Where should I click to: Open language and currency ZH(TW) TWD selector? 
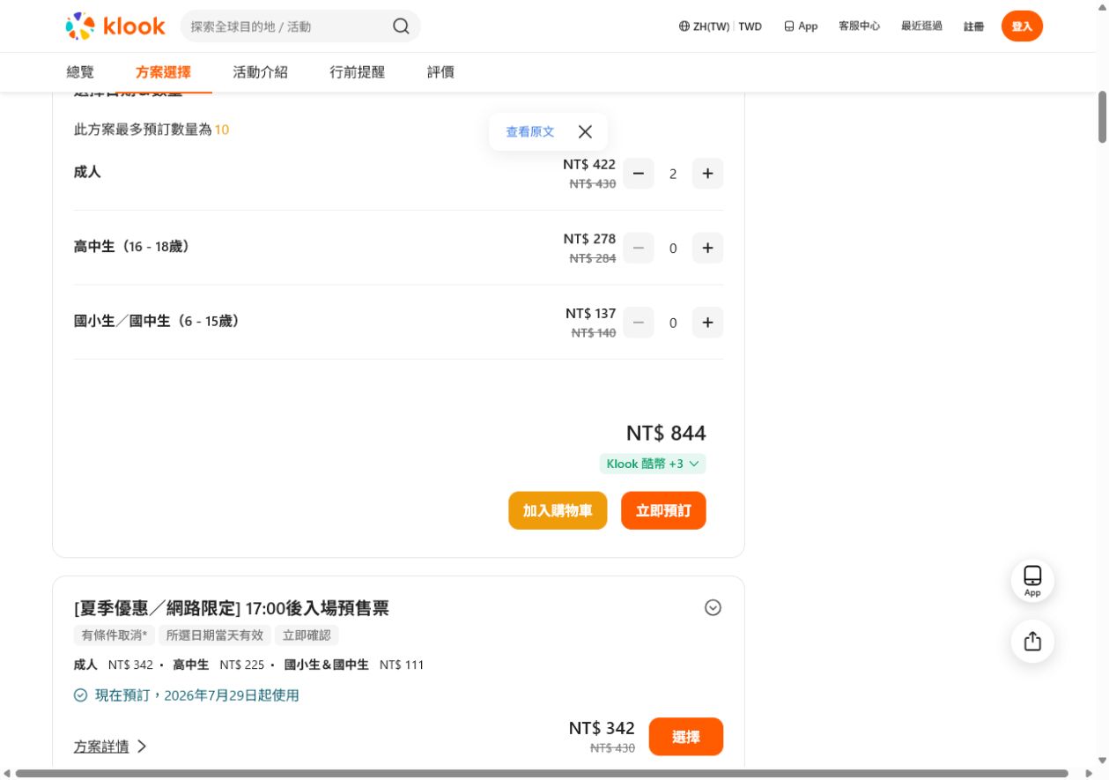click(x=720, y=26)
